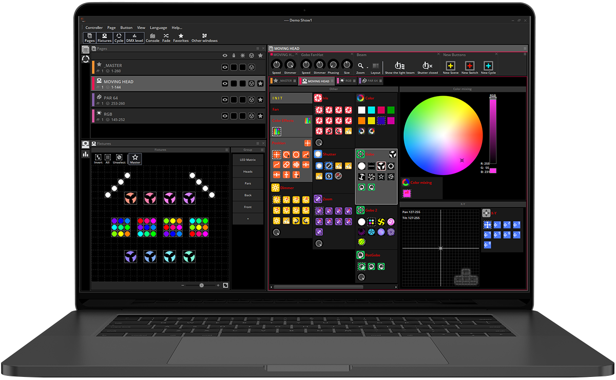Click Show the light beam icon
This screenshot has height=380, width=616.
(399, 66)
